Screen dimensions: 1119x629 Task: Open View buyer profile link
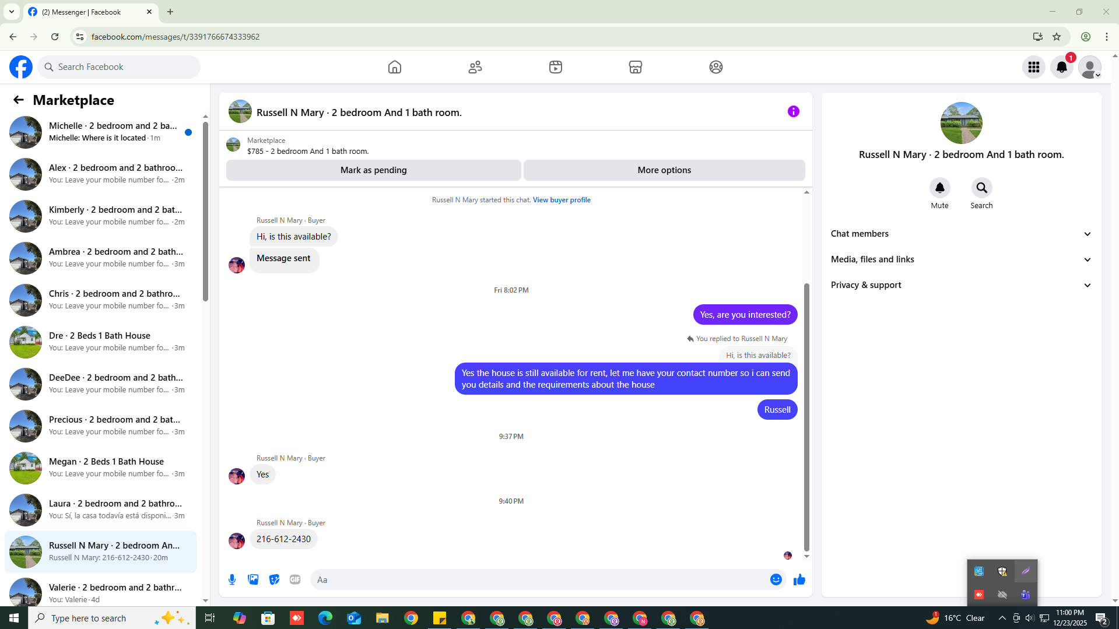tap(562, 200)
